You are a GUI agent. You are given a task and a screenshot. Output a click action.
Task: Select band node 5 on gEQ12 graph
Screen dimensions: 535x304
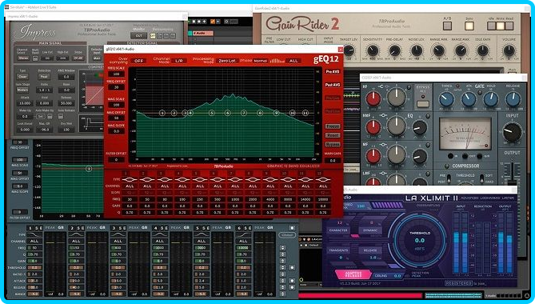212,113
